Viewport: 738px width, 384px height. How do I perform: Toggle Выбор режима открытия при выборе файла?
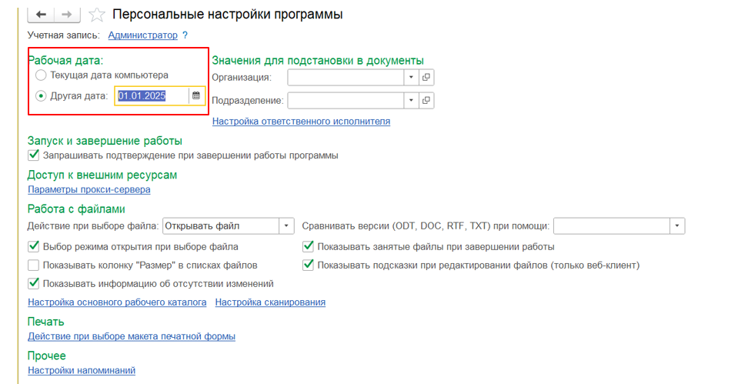[33, 246]
